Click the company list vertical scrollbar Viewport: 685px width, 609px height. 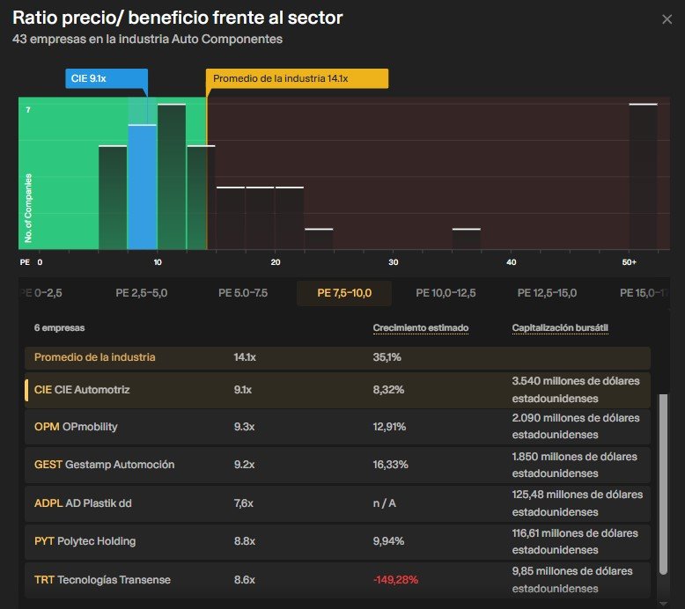[x=663, y=484]
